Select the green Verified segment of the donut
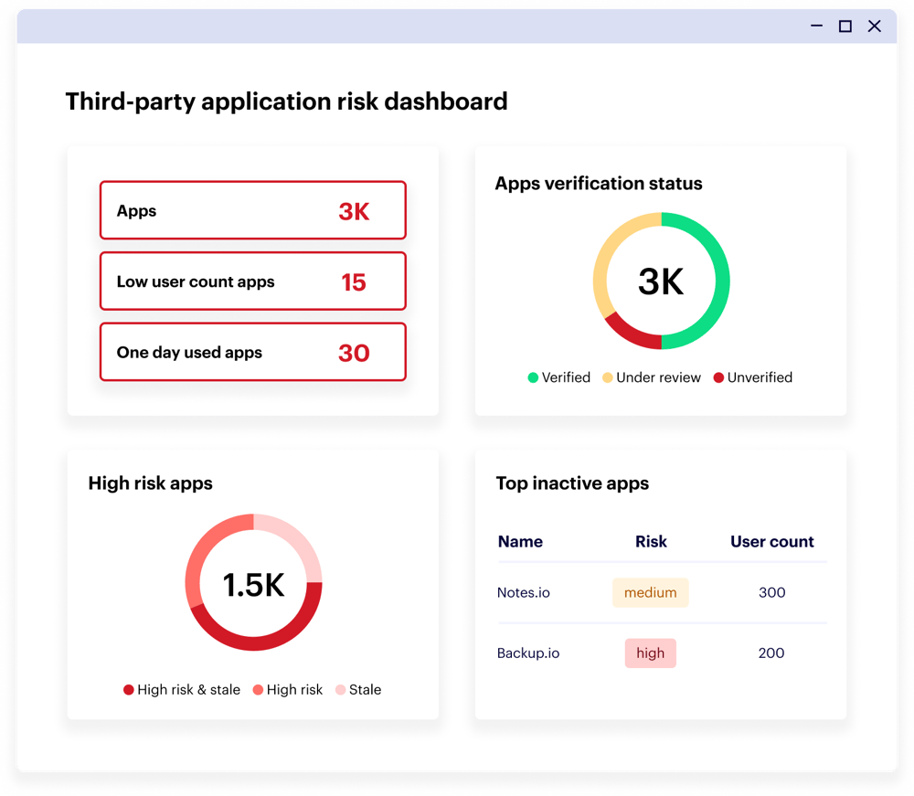The height and width of the screenshot is (796, 914). (x=718, y=274)
